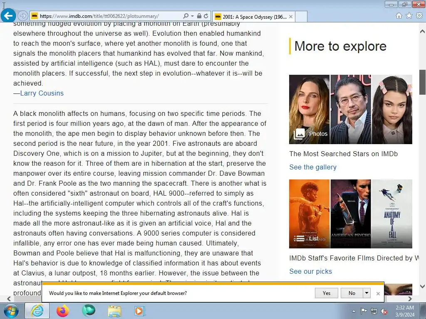This screenshot has width=426, height=319.
Task: Open The Most Searched Stars on IMDb
Action: tap(343, 154)
